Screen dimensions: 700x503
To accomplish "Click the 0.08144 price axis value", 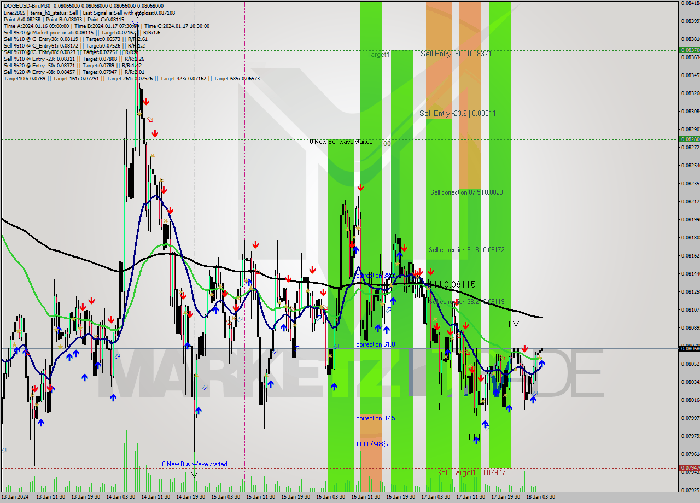I will (690, 273).
